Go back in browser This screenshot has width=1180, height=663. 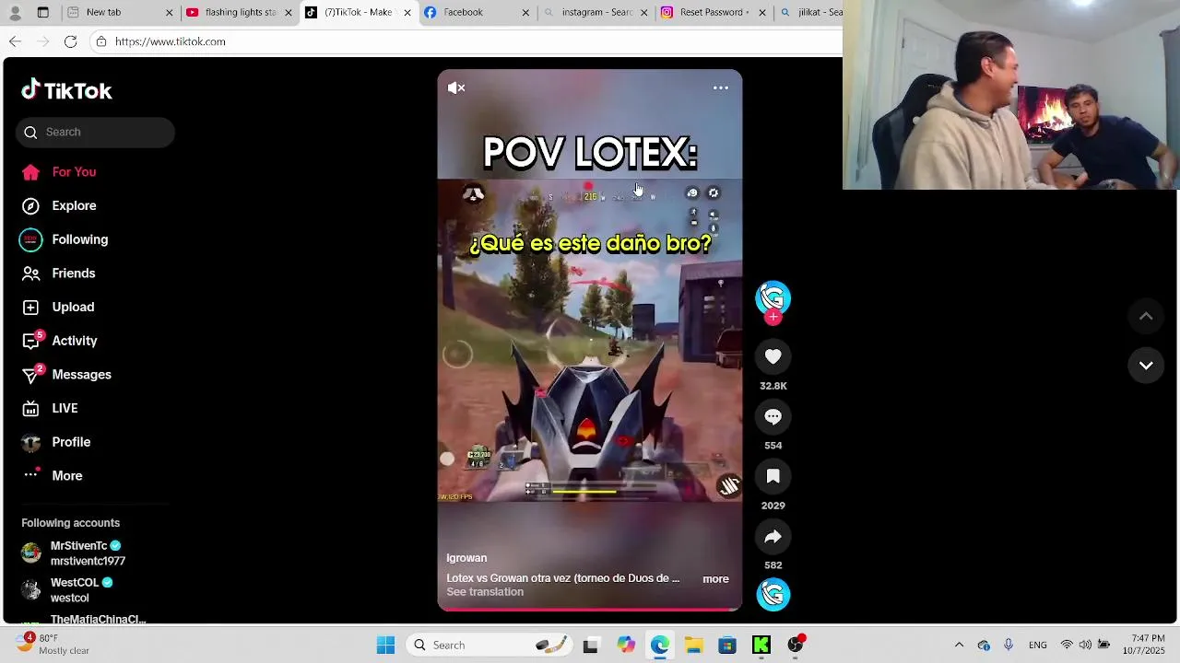15,41
